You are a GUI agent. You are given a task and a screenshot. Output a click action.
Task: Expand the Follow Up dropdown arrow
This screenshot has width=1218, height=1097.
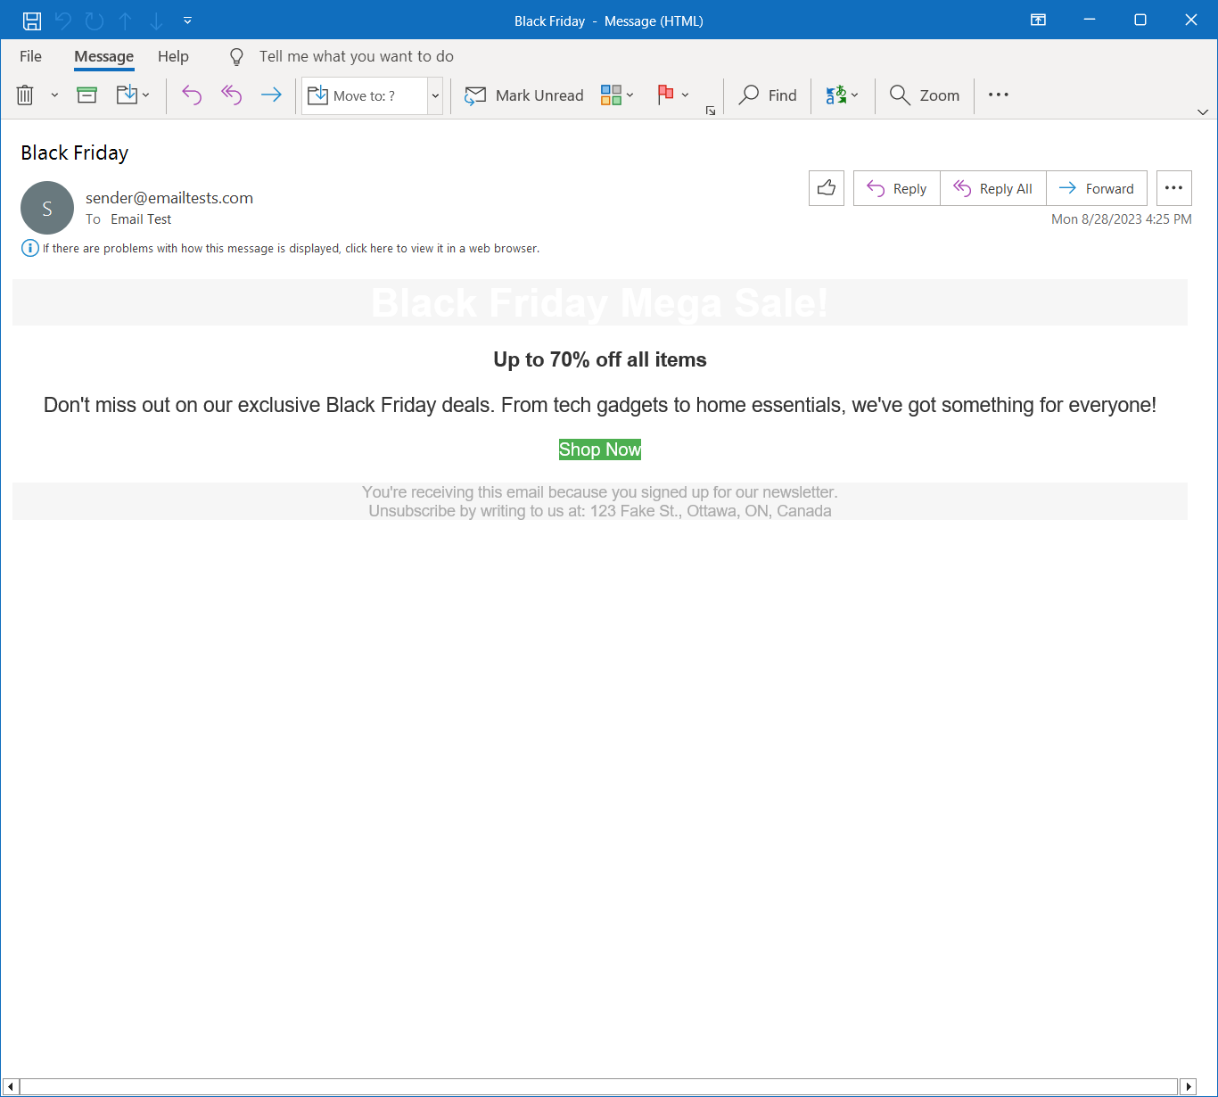pos(685,95)
